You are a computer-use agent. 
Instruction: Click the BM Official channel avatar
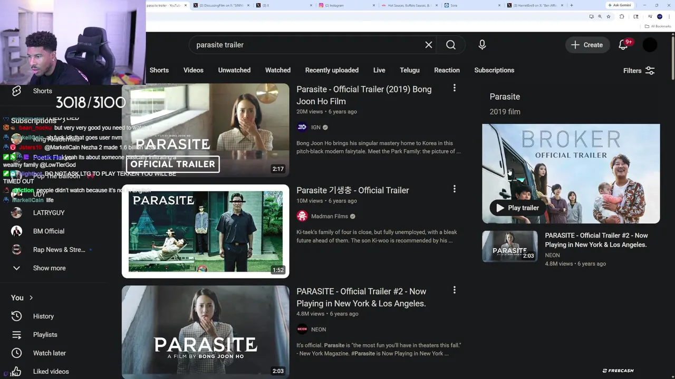[x=17, y=231]
